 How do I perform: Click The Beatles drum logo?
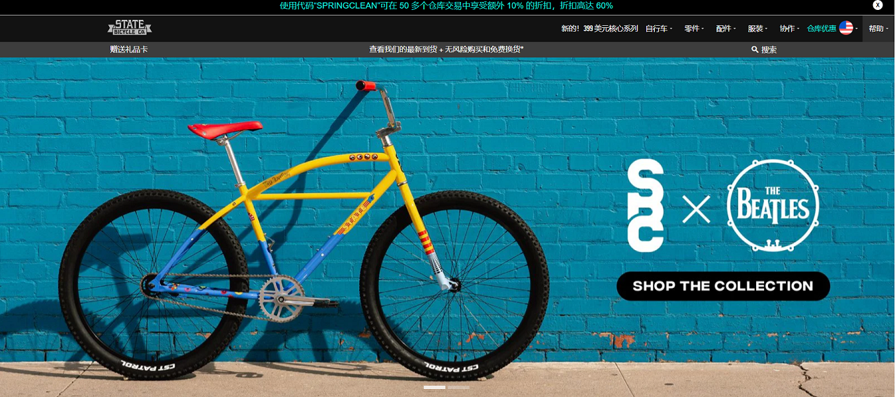(772, 206)
